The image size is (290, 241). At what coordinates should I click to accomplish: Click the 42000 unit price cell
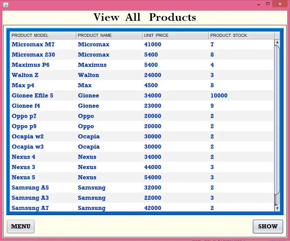(175, 207)
